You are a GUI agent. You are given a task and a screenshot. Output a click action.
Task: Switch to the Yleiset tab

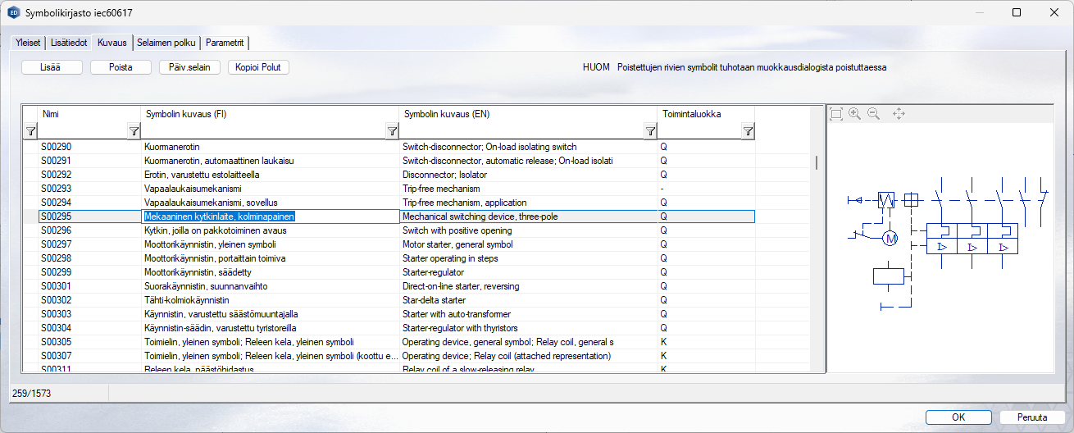pyautogui.click(x=28, y=43)
